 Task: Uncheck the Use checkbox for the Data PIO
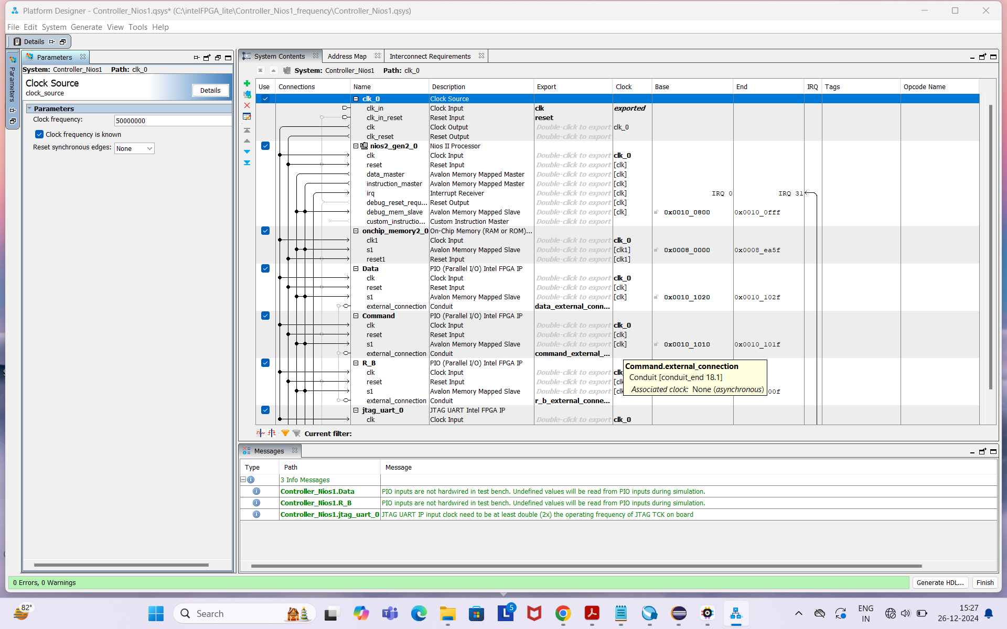(x=265, y=268)
